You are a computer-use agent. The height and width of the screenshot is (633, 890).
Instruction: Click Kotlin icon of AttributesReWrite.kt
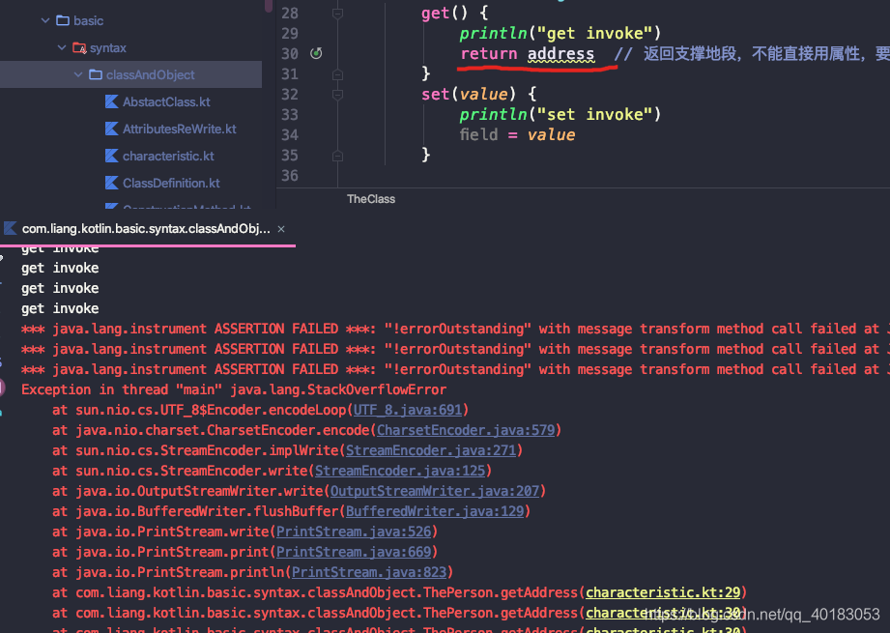point(112,129)
